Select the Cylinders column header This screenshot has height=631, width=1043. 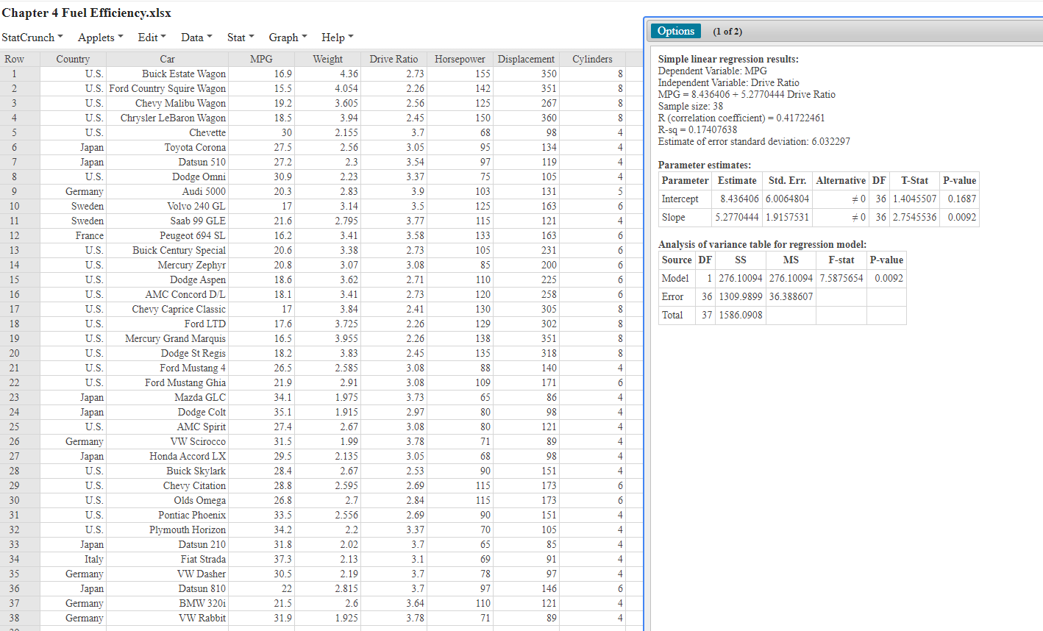[592, 59]
